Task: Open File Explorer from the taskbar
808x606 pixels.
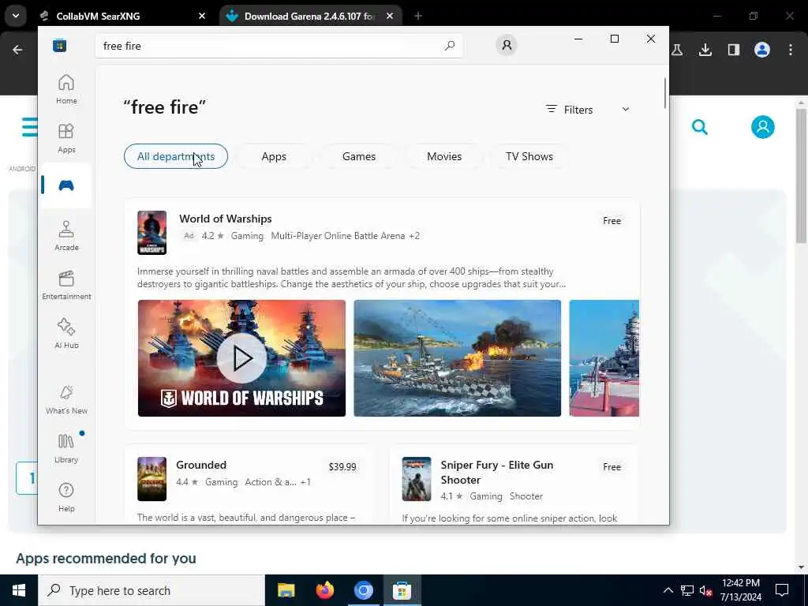Action: tap(286, 590)
